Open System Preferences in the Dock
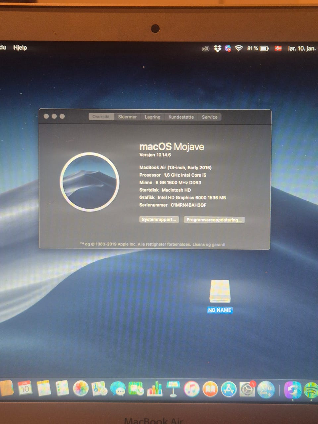The width and height of the screenshot is (318, 424). point(247,390)
